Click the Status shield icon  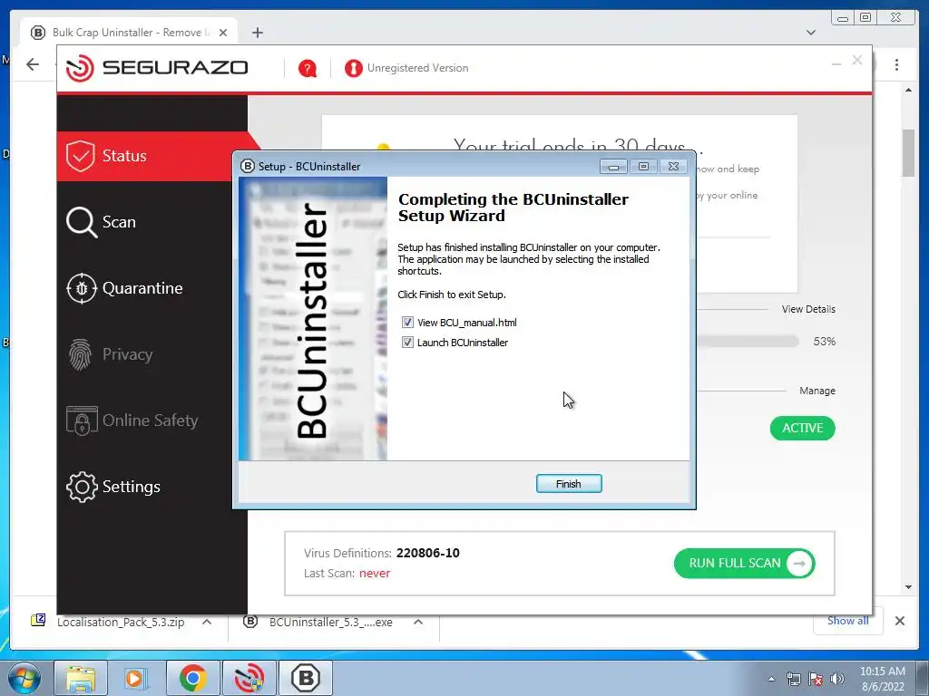click(x=81, y=156)
